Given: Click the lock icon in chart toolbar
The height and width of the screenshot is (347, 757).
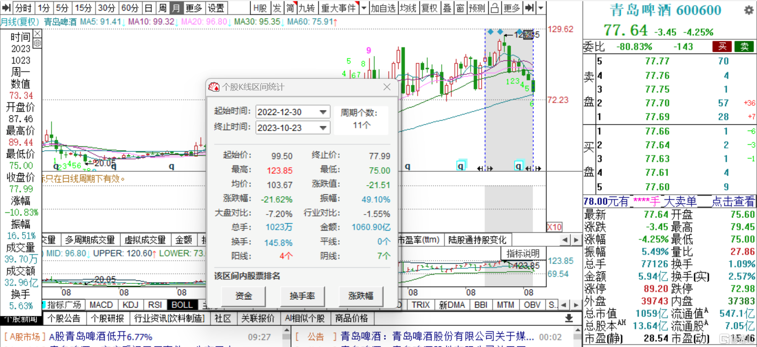Looking at the screenshot, I should 495,8.
